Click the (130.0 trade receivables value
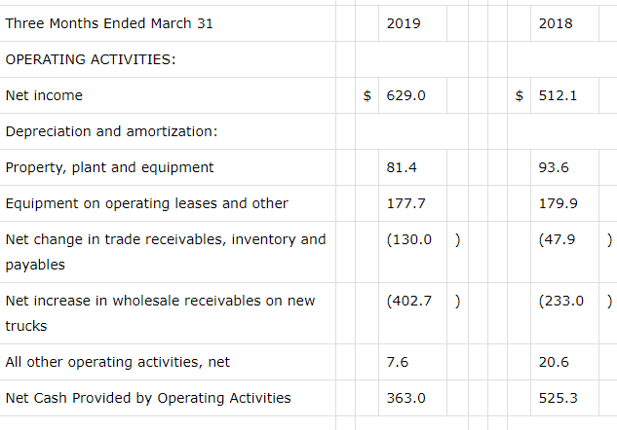 [x=409, y=239]
